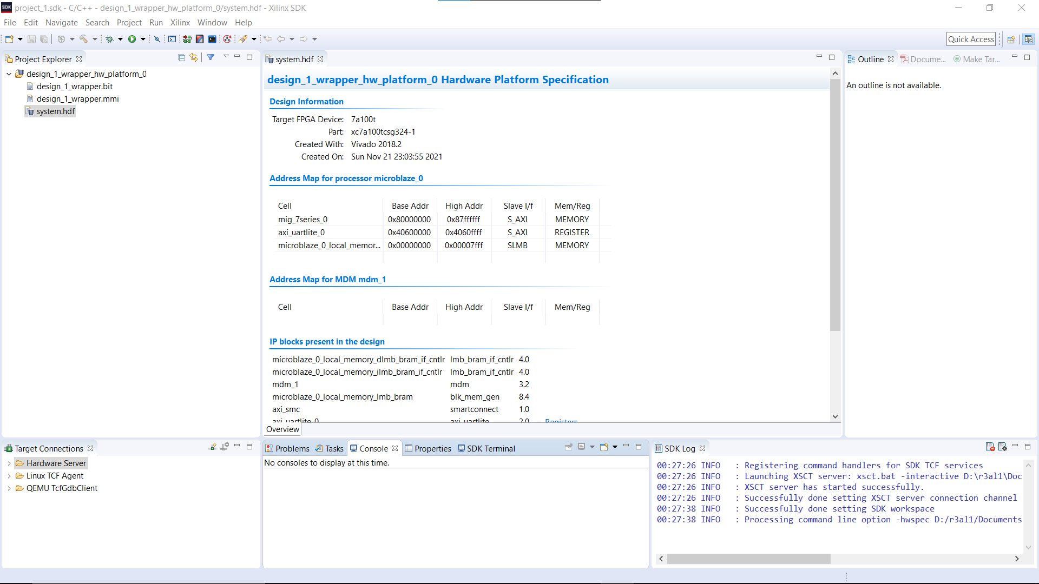Click the Registers link
This screenshot has height=584, width=1039.
coord(561,421)
